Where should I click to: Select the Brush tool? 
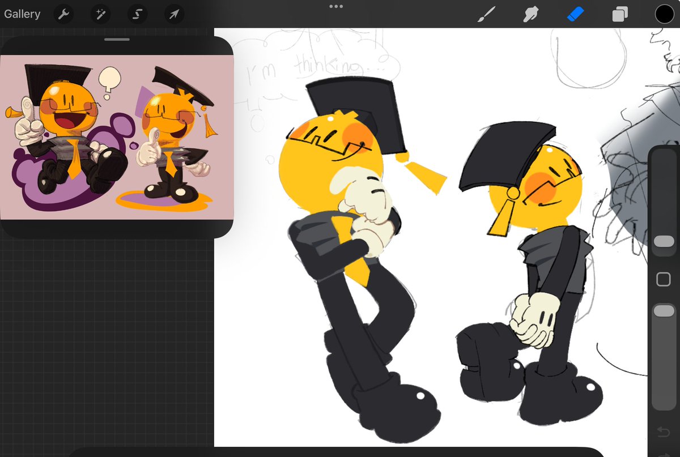point(486,14)
